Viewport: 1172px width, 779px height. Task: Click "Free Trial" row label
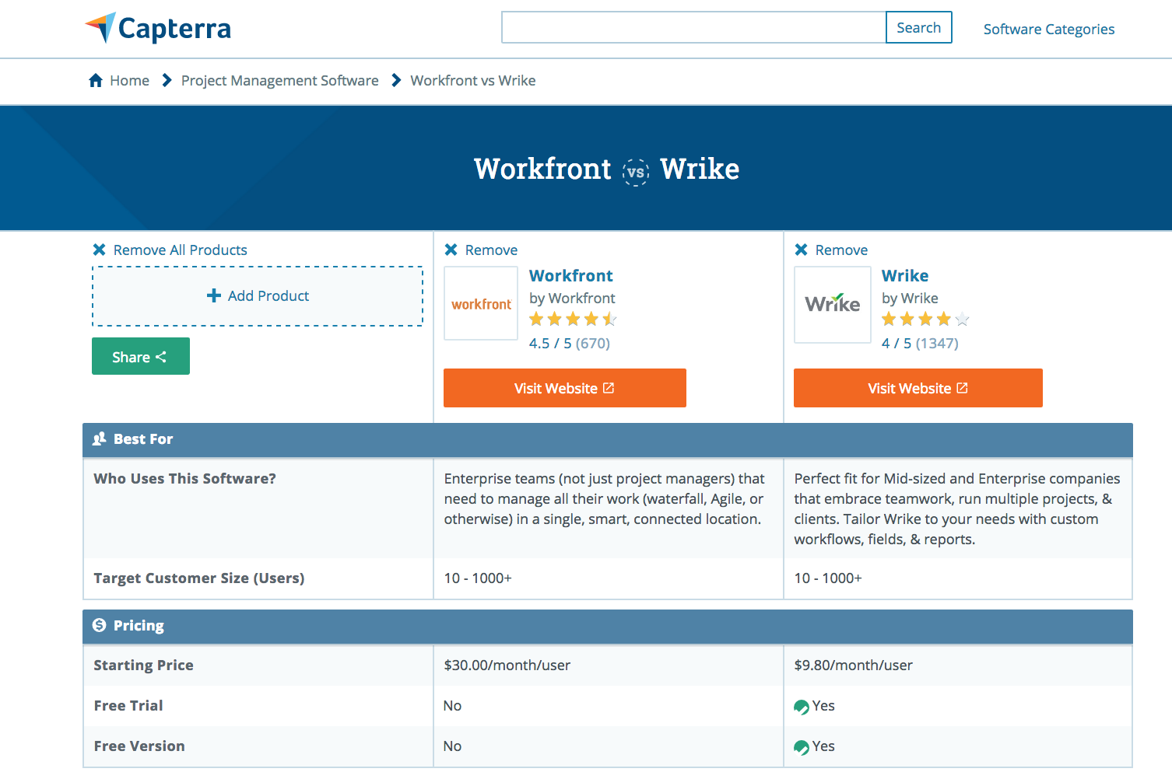point(128,705)
